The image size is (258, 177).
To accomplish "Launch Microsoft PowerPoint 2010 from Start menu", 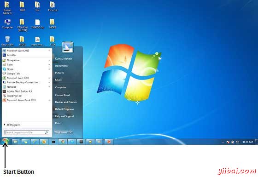I will (27, 100).
